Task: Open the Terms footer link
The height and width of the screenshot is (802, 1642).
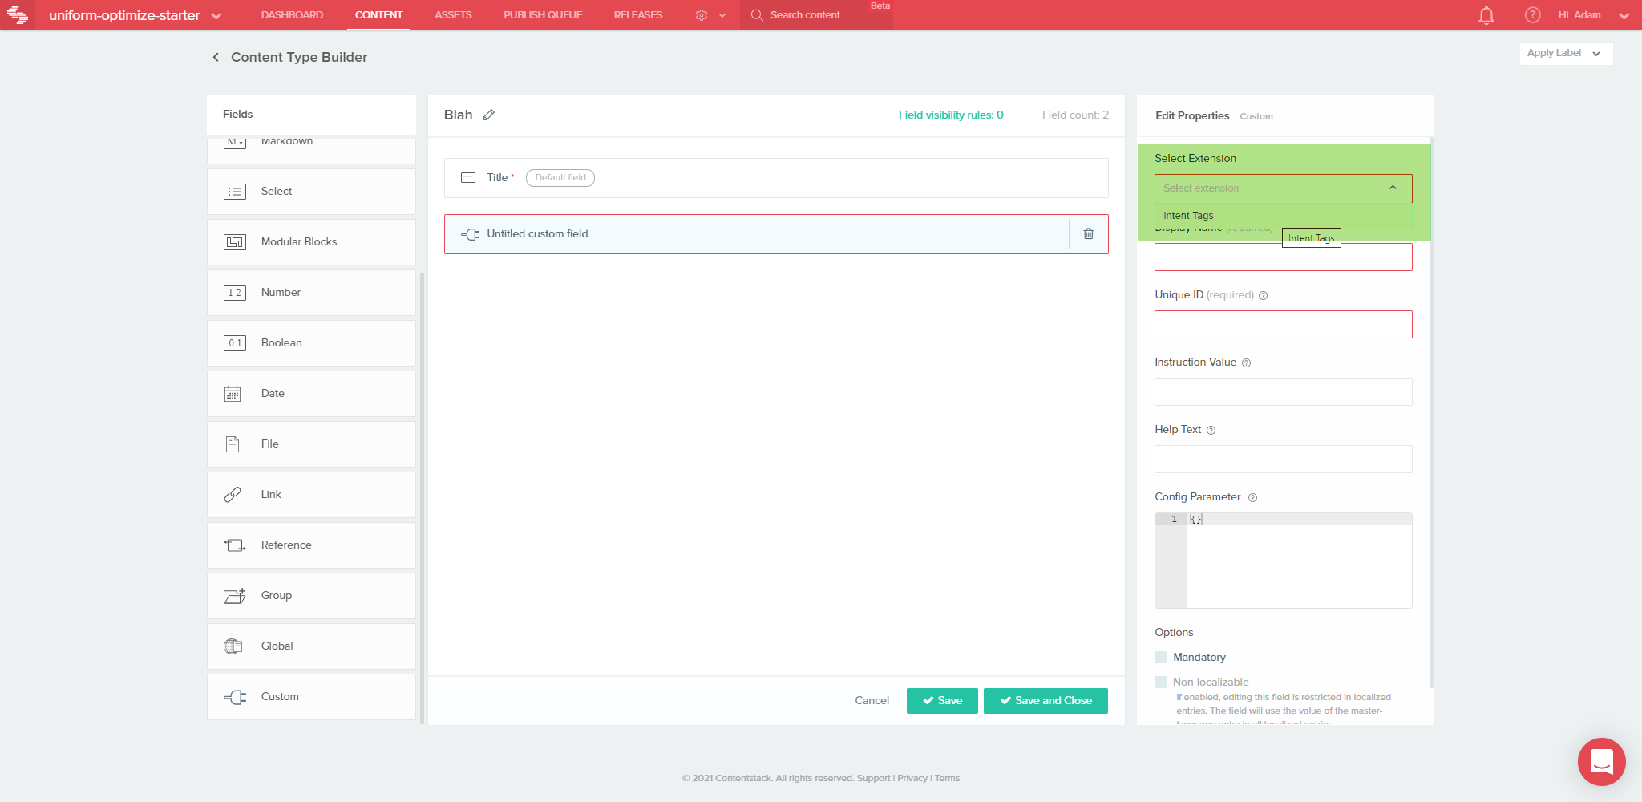Action: pyautogui.click(x=947, y=778)
